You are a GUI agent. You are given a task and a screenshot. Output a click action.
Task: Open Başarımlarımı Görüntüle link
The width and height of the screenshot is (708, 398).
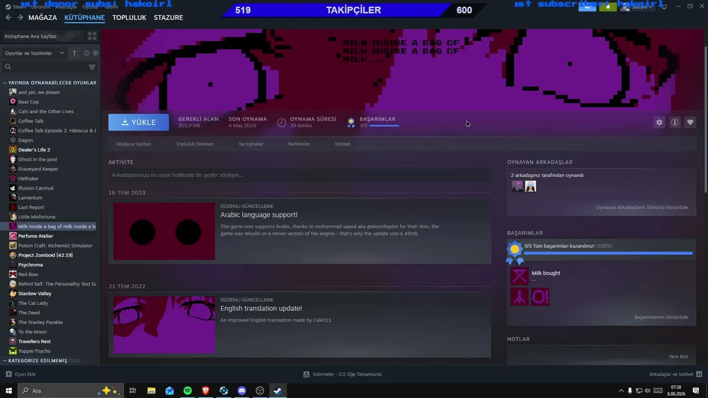[x=661, y=317]
